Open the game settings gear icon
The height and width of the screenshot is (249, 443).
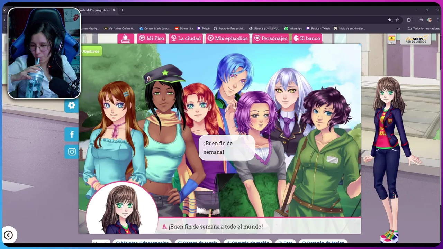click(x=72, y=105)
